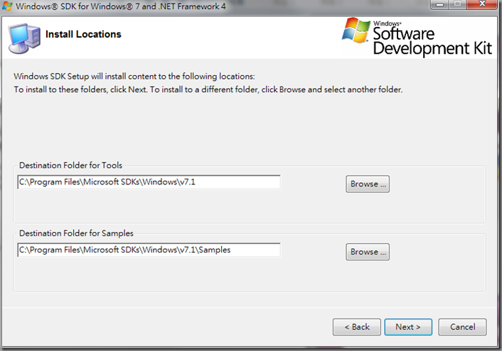Click Browse for Samples destination folder

point(368,252)
